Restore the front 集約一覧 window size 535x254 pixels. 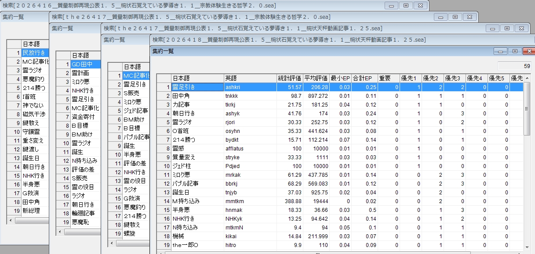[514, 51]
